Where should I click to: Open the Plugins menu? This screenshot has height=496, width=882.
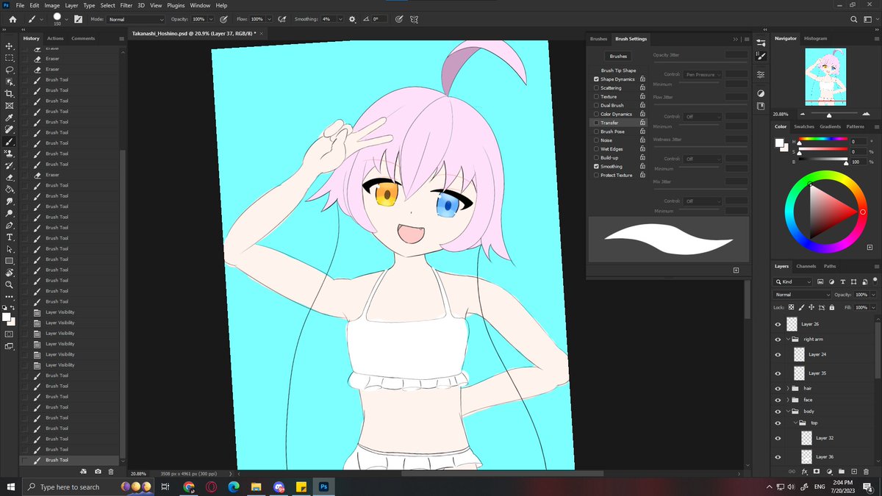click(176, 5)
